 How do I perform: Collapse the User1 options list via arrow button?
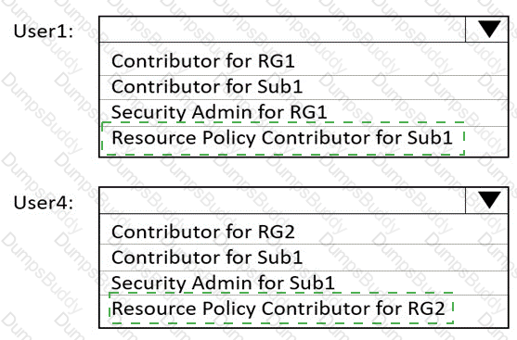pos(486,30)
